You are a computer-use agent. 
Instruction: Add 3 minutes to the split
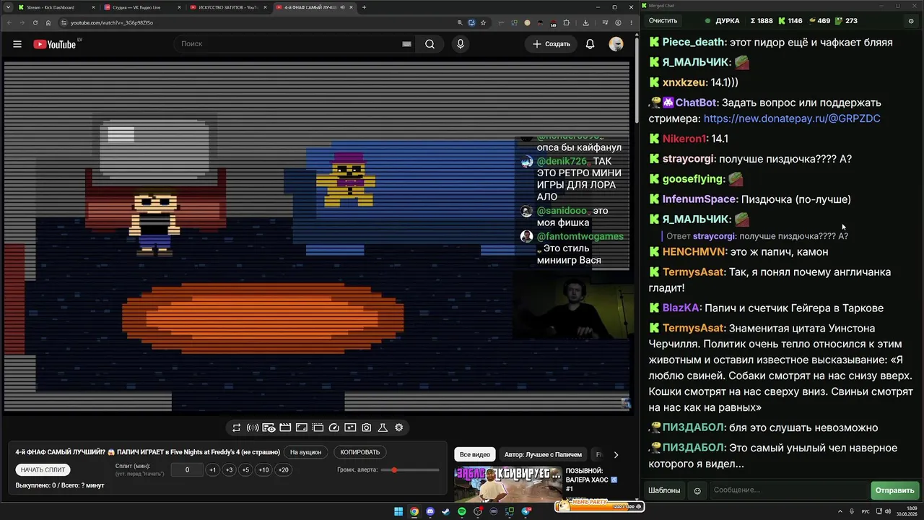[229, 470]
